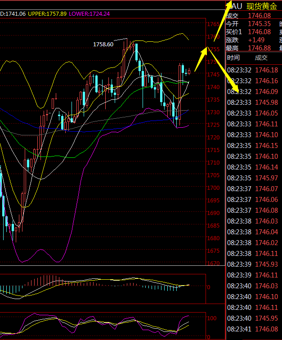Select the tick row with price 1745.98
The width and height of the screenshot is (282, 340).
click(x=253, y=102)
